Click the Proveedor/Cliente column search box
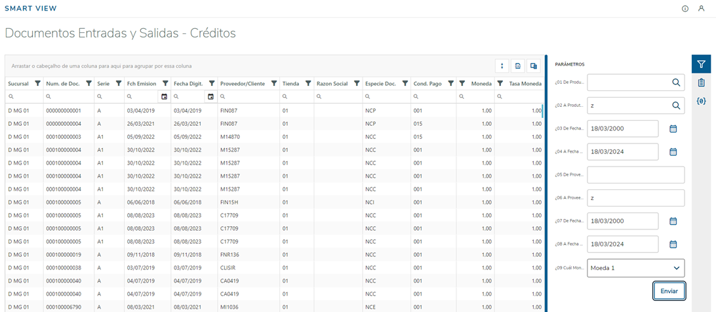 click(x=249, y=97)
